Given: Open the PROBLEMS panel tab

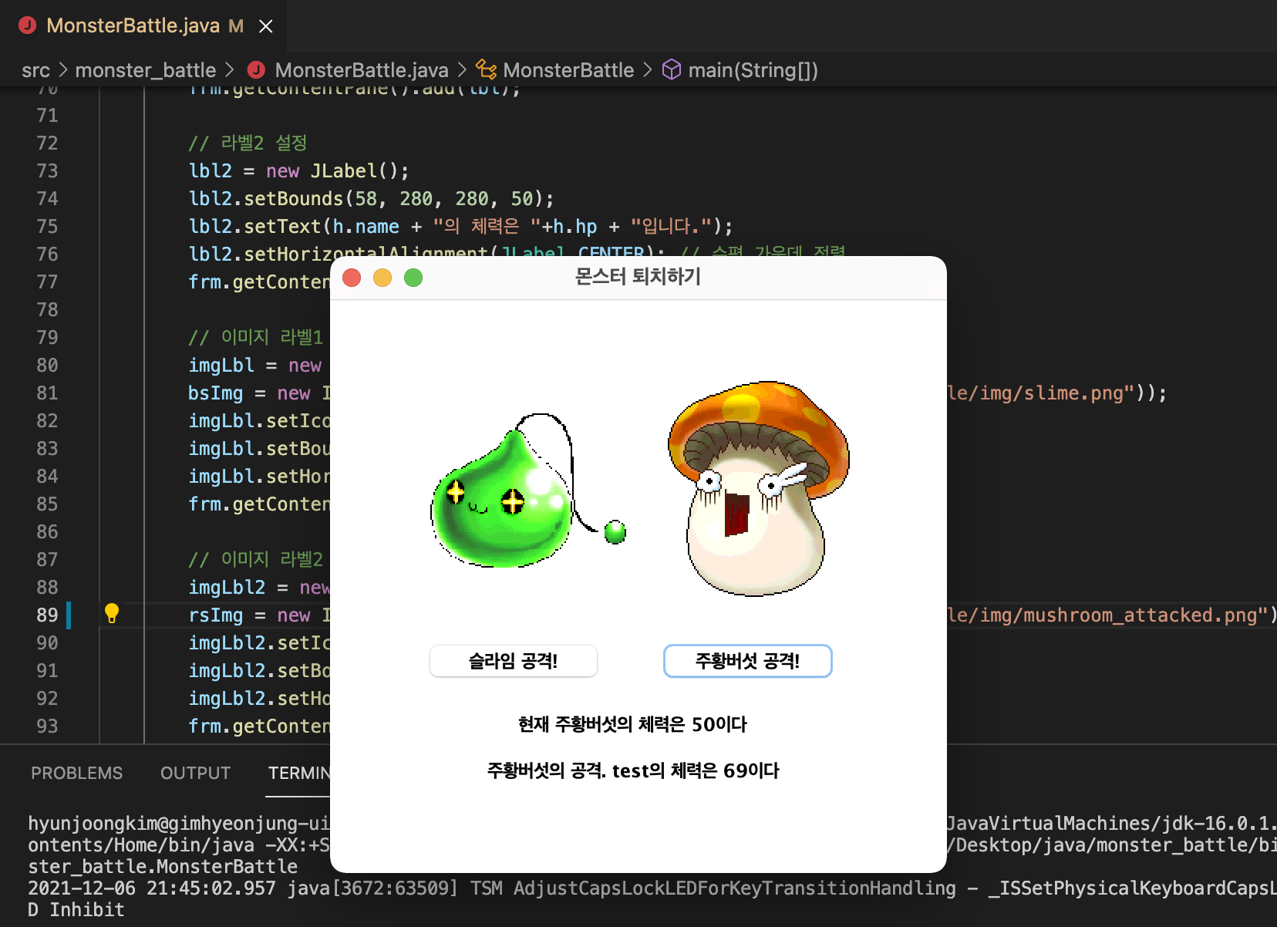Looking at the screenshot, I should tap(77, 773).
